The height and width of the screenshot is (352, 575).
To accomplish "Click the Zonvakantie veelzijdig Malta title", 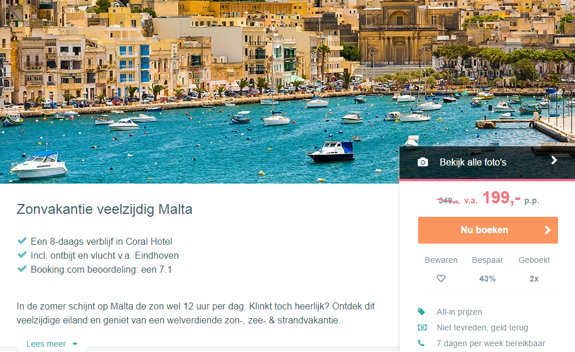I will click(x=104, y=209).
